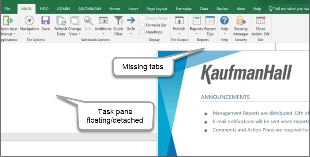Open the GoTo arrow dropdown
The image size is (310, 157).
pyautogui.click(x=131, y=34)
